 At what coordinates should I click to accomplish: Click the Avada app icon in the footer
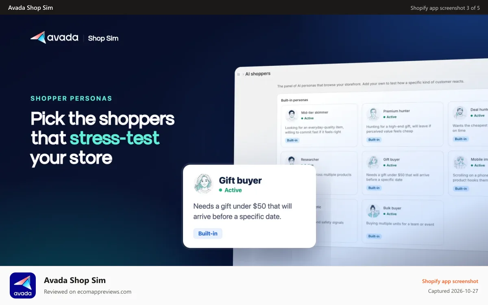(23, 285)
